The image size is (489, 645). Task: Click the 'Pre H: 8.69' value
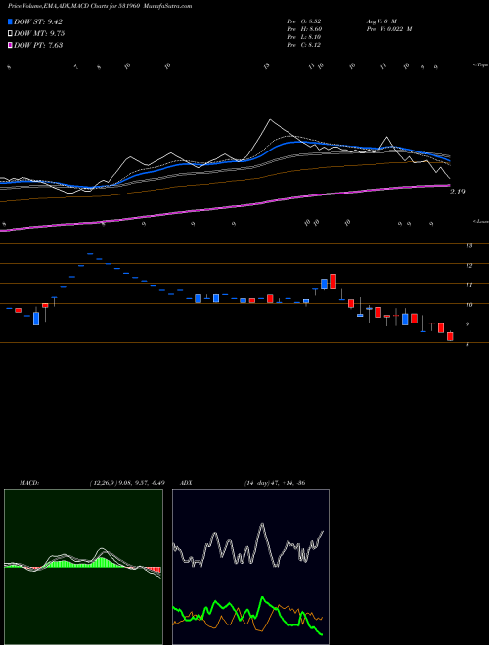[304, 29]
